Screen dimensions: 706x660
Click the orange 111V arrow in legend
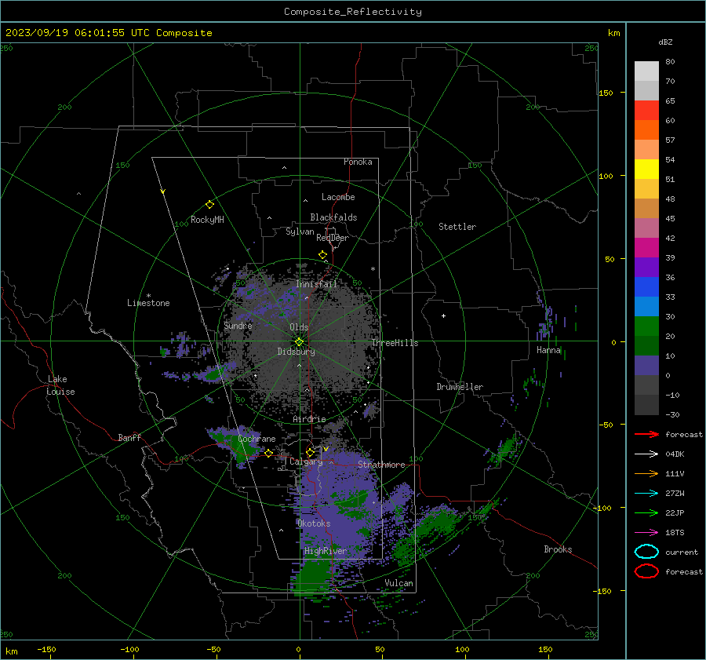(646, 473)
